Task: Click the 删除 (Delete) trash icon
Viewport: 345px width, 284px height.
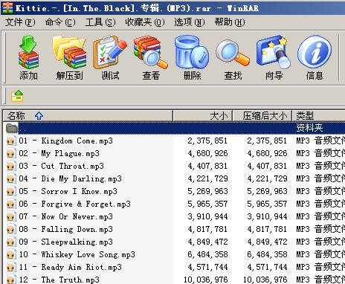Action: coord(192,58)
